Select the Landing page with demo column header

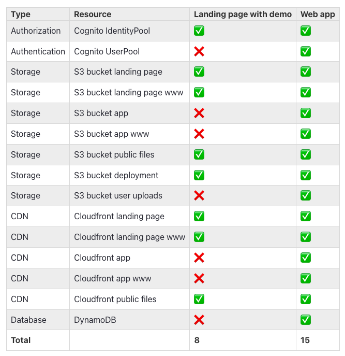(x=243, y=15)
